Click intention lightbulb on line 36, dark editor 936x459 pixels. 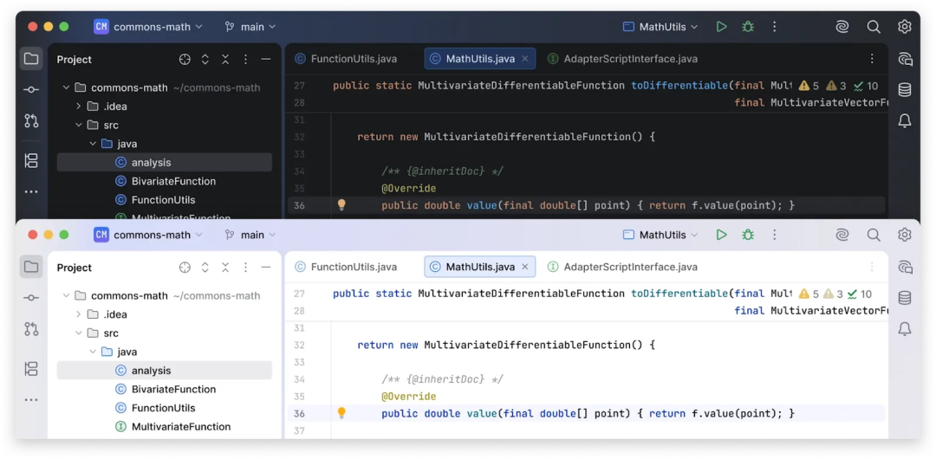click(341, 204)
